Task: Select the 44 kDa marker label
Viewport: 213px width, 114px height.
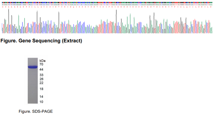Action: (41, 69)
